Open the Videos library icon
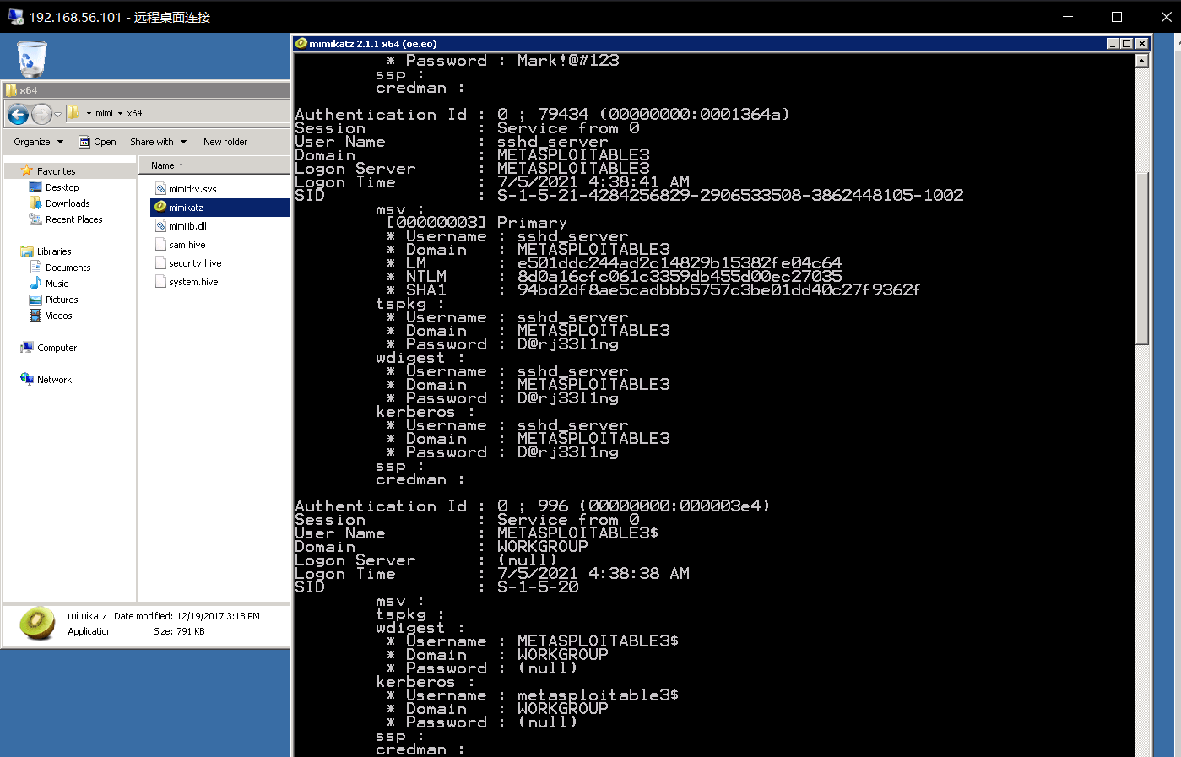This screenshot has height=757, width=1181. [35, 316]
